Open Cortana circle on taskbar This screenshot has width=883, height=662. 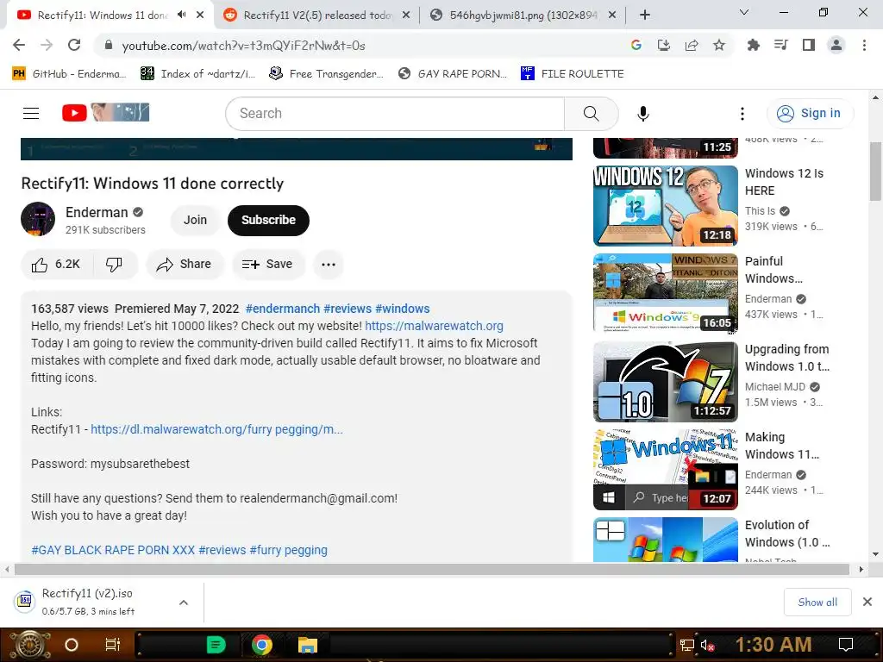[x=72, y=645]
